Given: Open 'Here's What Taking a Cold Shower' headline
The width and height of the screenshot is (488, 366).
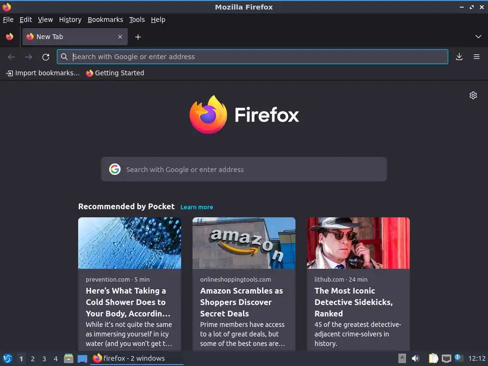Looking at the screenshot, I should pyautogui.click(x=128, y=302).
